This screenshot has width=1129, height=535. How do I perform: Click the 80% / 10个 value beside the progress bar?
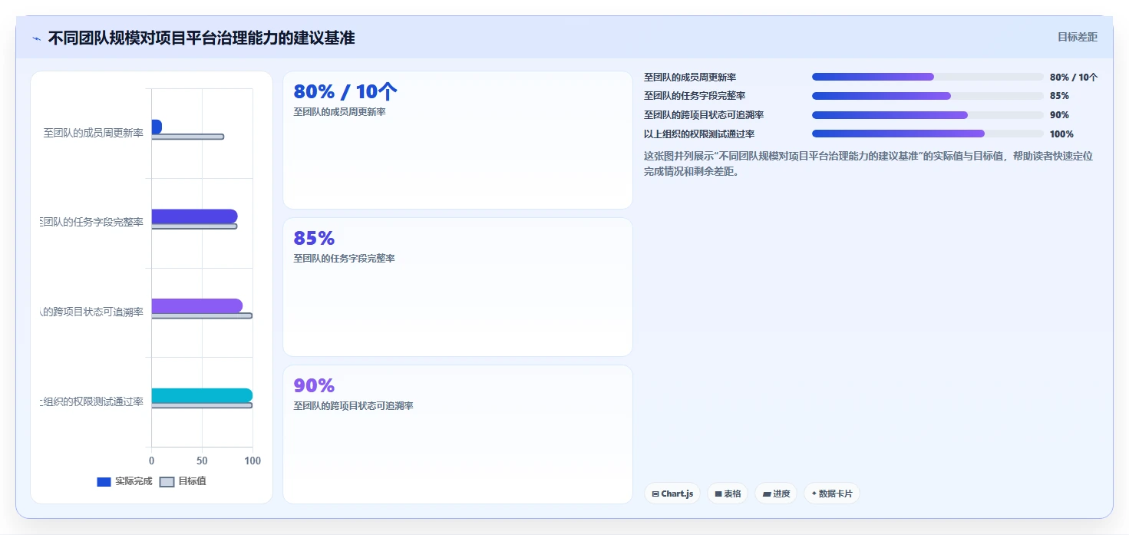(x=1074, y=77)
